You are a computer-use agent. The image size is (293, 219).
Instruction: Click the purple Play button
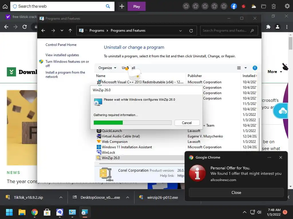coord(136,6)
